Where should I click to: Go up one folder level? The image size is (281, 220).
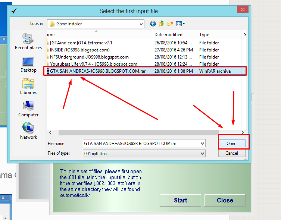click(162, 23)
